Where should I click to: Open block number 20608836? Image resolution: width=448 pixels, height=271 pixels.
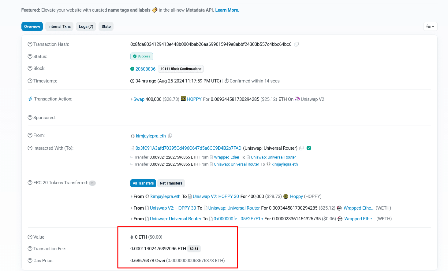tap(145, 69)
